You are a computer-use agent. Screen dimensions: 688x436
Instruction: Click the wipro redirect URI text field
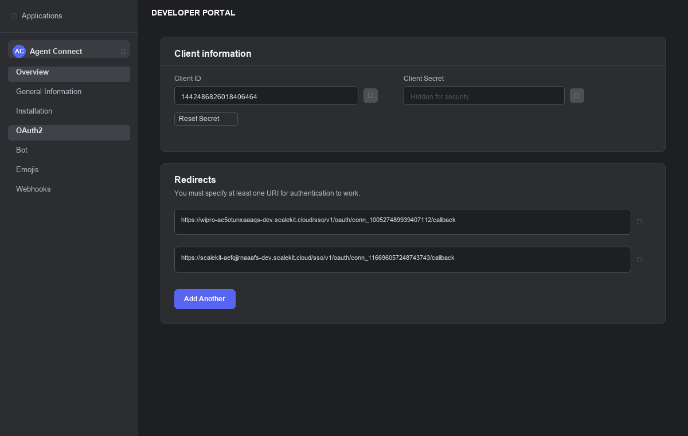click(x=402, y=221)
